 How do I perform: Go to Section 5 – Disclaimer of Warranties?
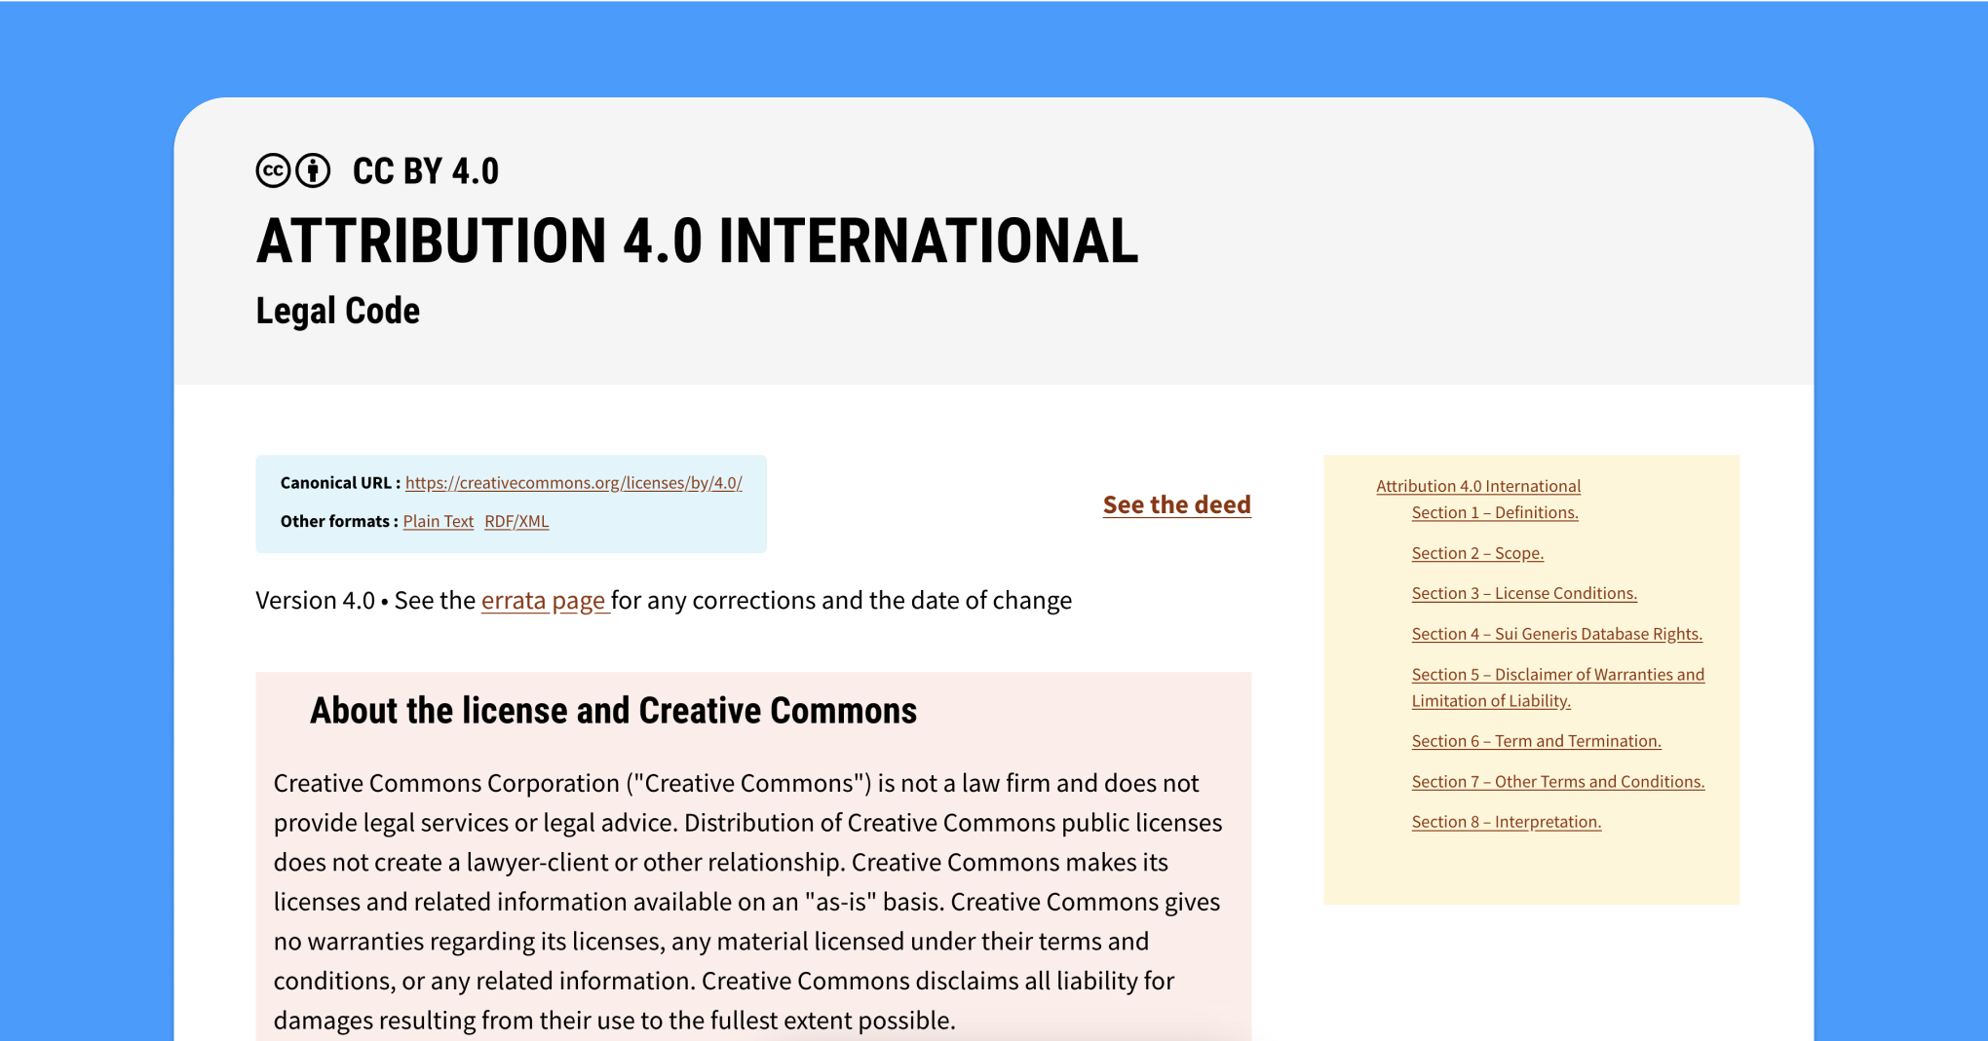pos(1557,688)
